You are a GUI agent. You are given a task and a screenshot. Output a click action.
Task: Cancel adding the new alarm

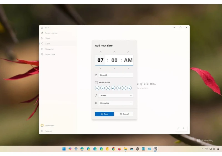click(124, 114)
